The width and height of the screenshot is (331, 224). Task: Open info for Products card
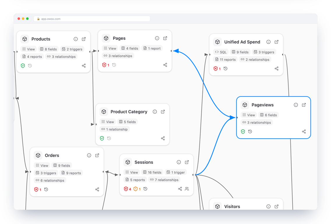(x=75, y=39)
